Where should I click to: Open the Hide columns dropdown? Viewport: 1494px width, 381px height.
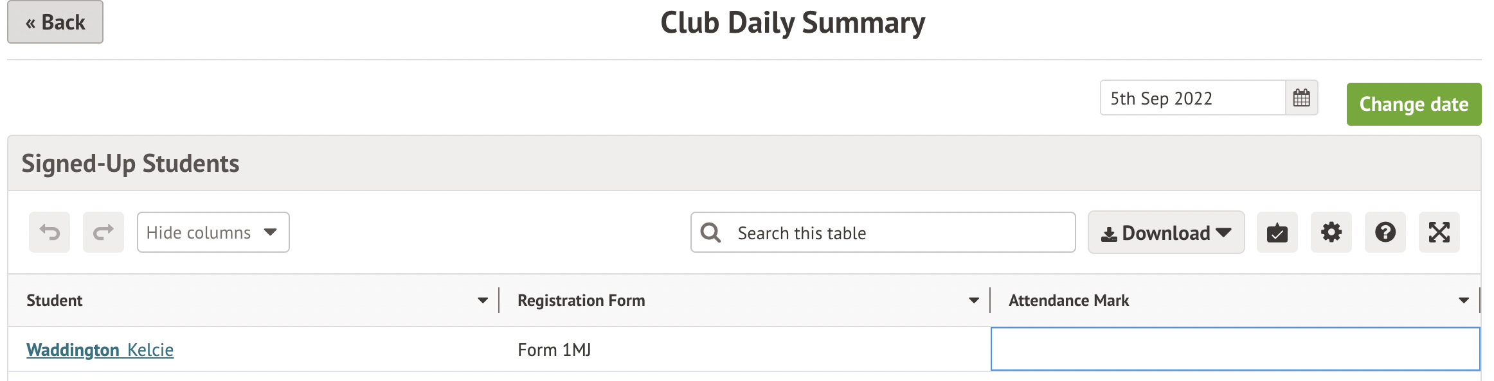pyautogui.click(x=213, y=232)
